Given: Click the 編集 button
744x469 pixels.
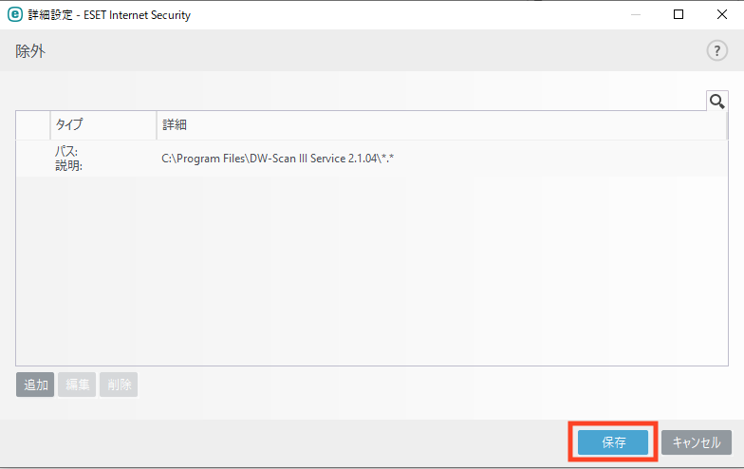Looking at the screenshot, I should pyautogui.click(x=77, y=385).
